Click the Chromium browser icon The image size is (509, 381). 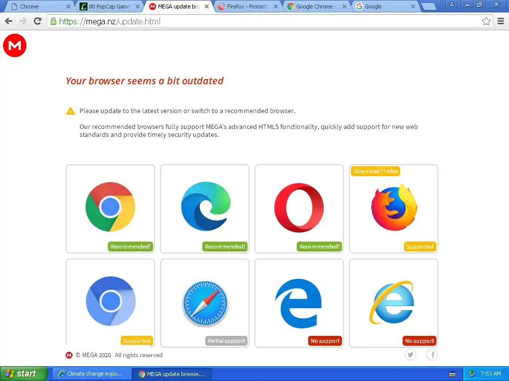point(110,301)
